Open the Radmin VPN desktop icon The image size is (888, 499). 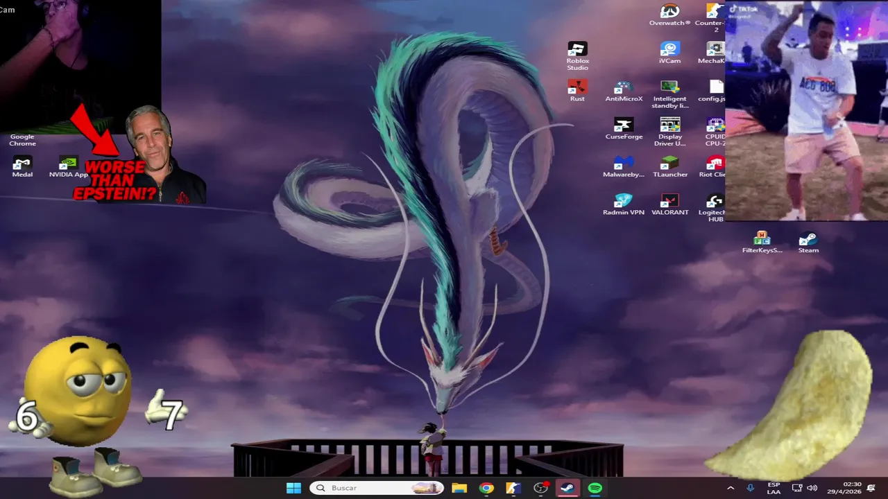pos(624,204)
